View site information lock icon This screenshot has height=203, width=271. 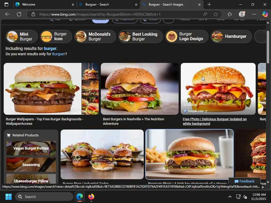point(33,14)
